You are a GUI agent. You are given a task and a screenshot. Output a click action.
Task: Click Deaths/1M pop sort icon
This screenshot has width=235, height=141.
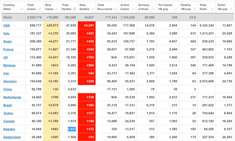click(x=194, y=9)
